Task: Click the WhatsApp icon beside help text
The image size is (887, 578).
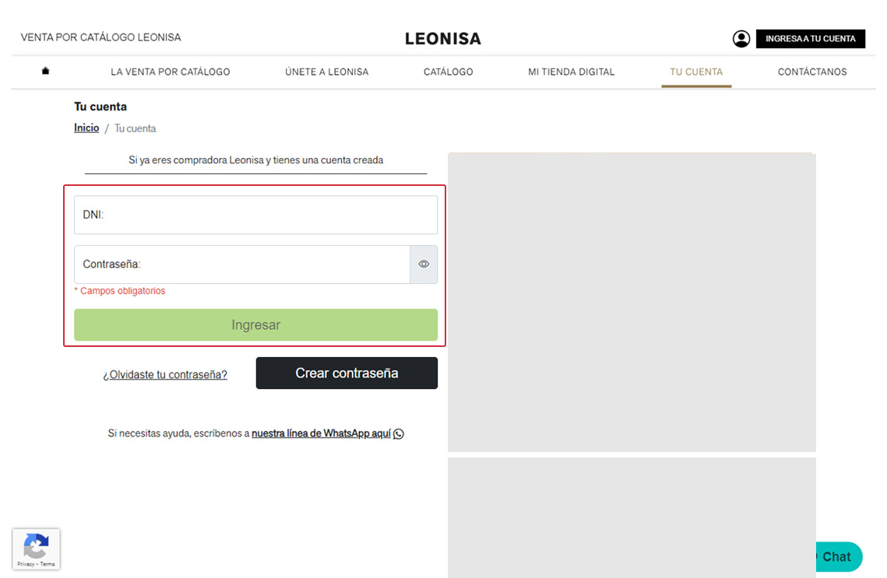Action: (399, 434)
